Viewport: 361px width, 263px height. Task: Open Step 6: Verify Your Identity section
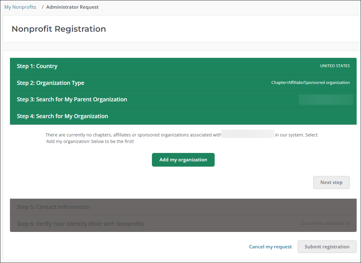[x=80, y=224]
